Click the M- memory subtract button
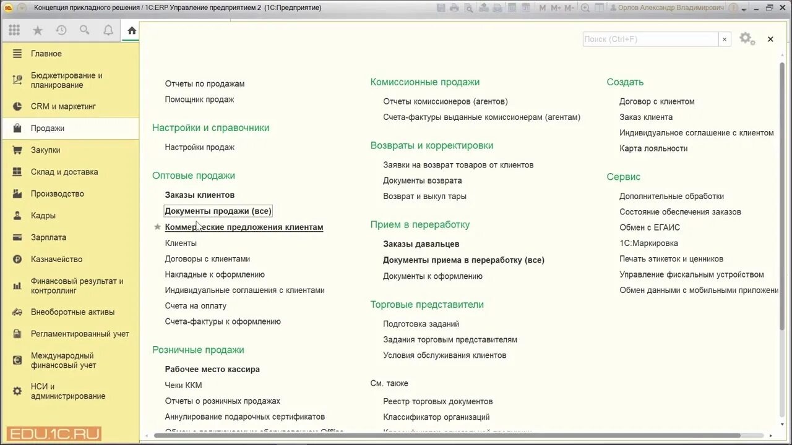Screen dimensions: 792x445 [x=569, y=8]
